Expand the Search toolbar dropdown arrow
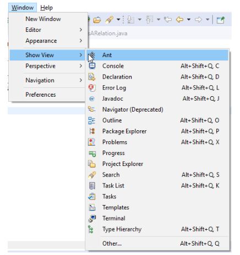 click(118, 19)
